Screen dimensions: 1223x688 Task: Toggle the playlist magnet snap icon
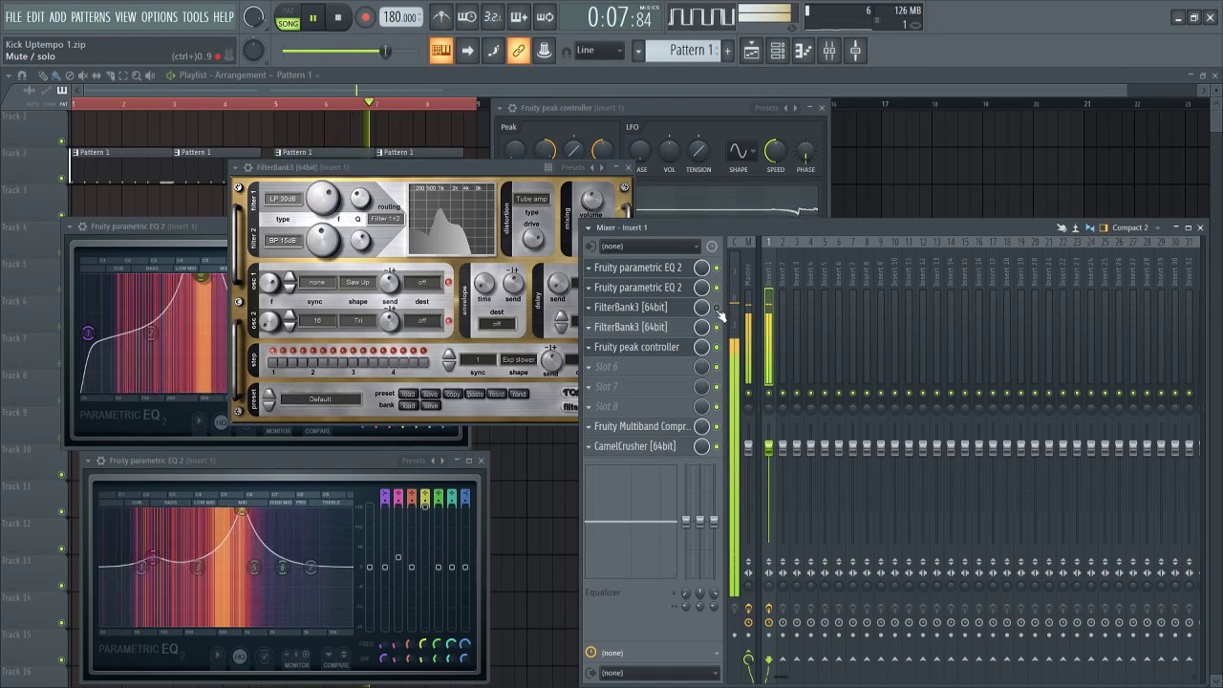tap(22, 75)
